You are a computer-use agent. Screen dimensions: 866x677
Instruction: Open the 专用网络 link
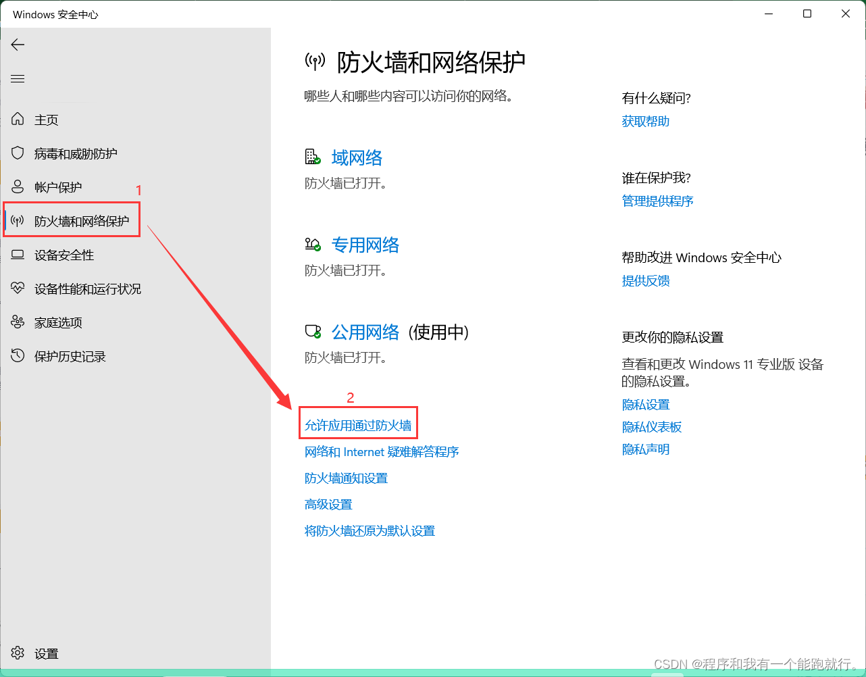tap(365, 245)
